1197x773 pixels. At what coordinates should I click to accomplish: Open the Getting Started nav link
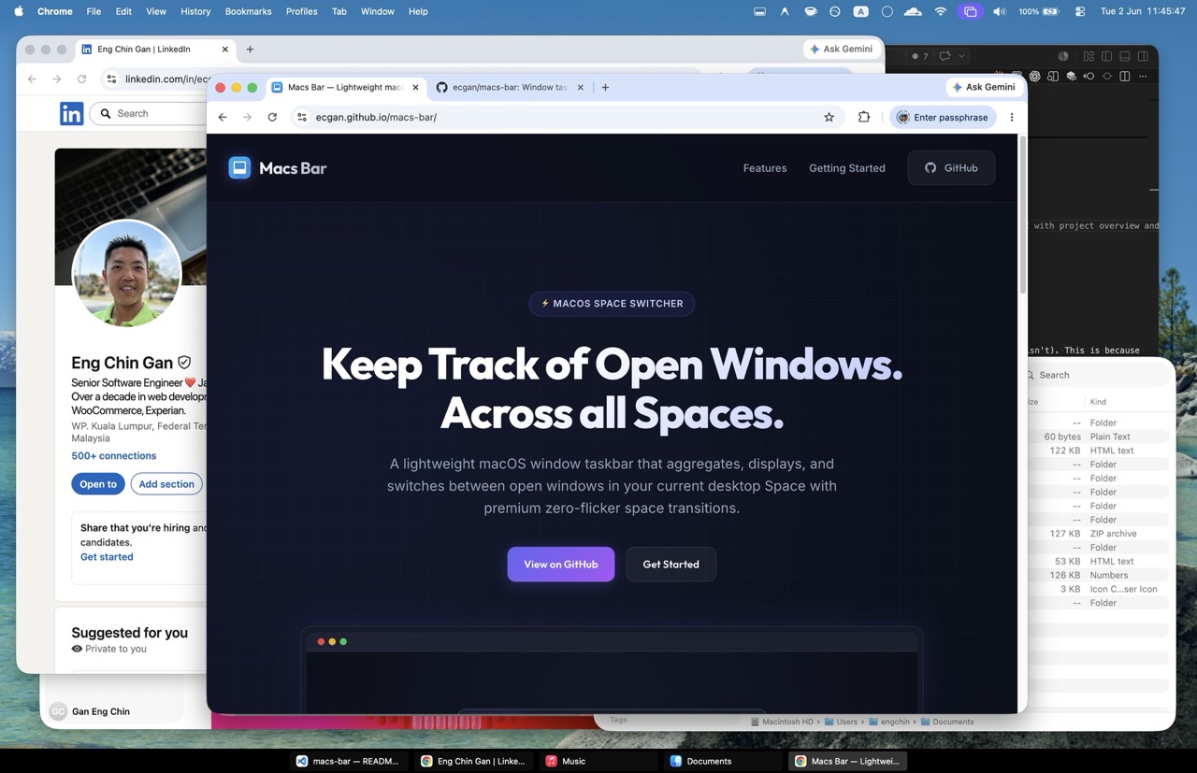(x=847, y=168)
